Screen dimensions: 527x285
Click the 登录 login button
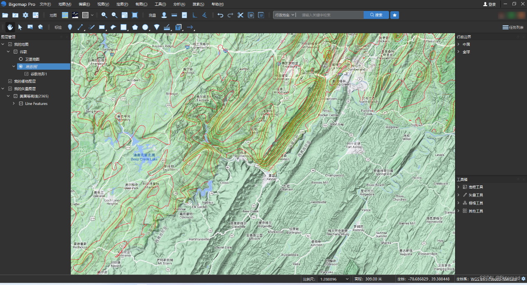[x=490, y=4]
